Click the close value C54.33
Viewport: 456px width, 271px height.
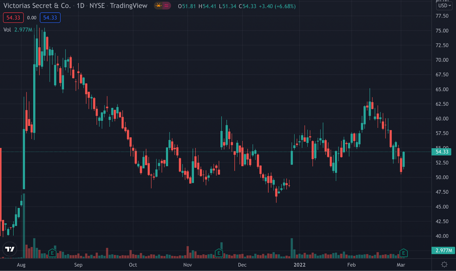247,6
